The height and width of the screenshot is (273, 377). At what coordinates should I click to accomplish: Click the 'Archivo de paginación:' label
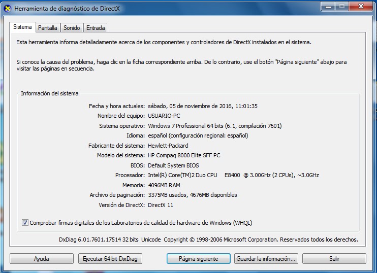pos(117,195)
